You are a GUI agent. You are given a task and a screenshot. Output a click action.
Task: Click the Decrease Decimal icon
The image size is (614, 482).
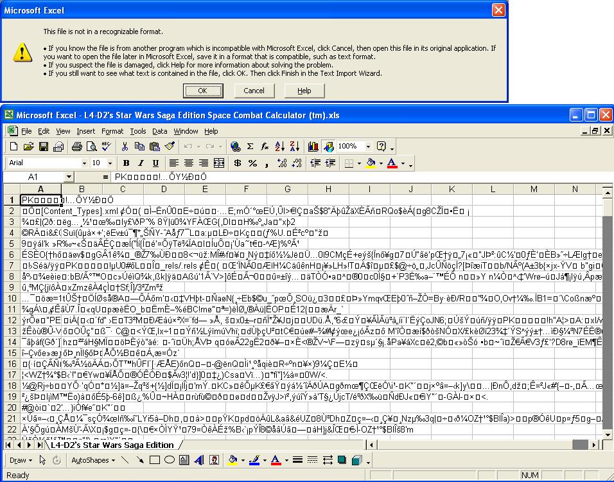(x=297, y=163)
